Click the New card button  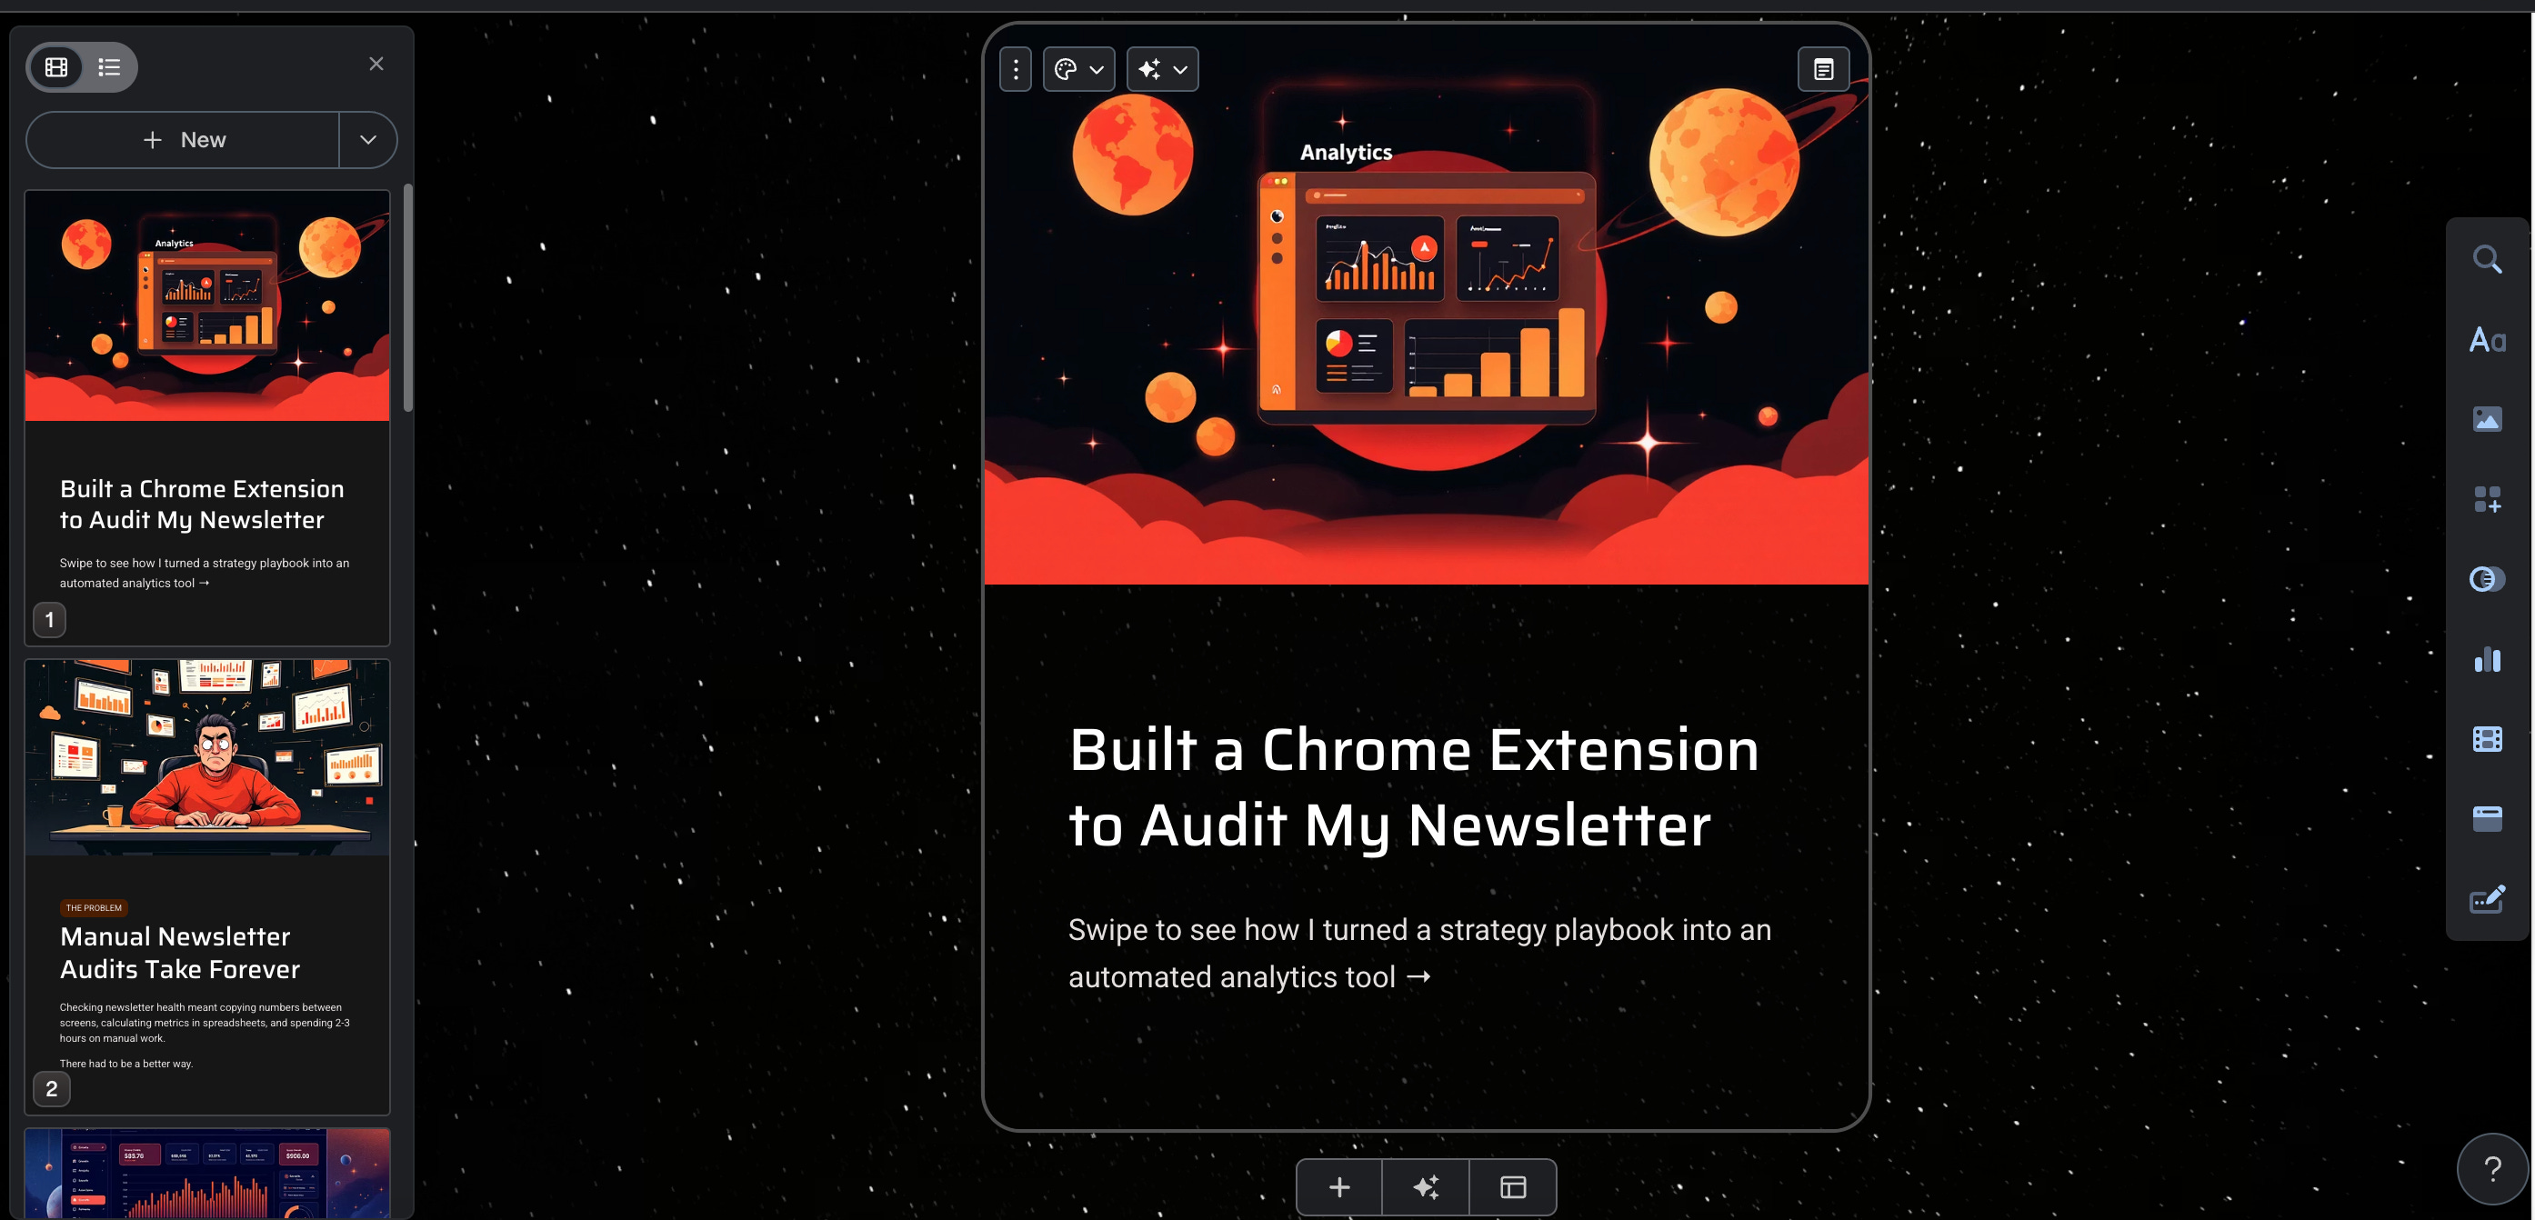click(184, 140)
